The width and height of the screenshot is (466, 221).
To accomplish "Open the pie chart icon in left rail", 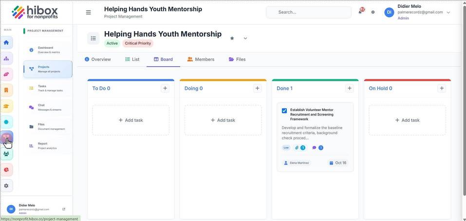I will (x=6, y=169).
